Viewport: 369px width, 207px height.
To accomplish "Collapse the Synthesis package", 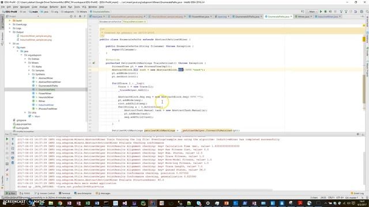I will coord(29,74).
